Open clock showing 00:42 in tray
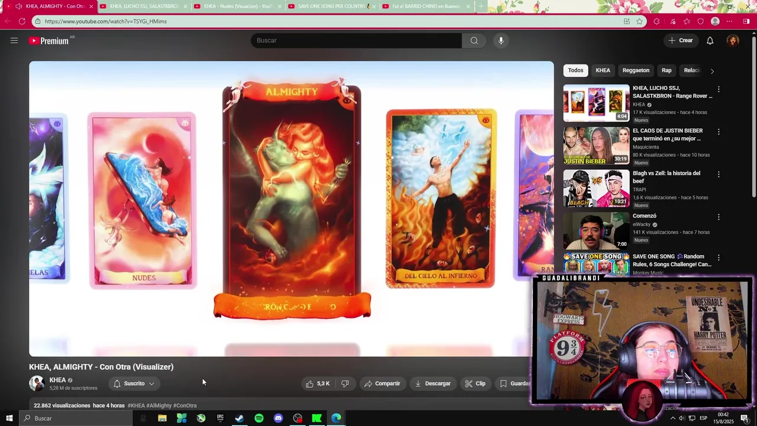This screenshot has width=757, height=426. [723, 418]
